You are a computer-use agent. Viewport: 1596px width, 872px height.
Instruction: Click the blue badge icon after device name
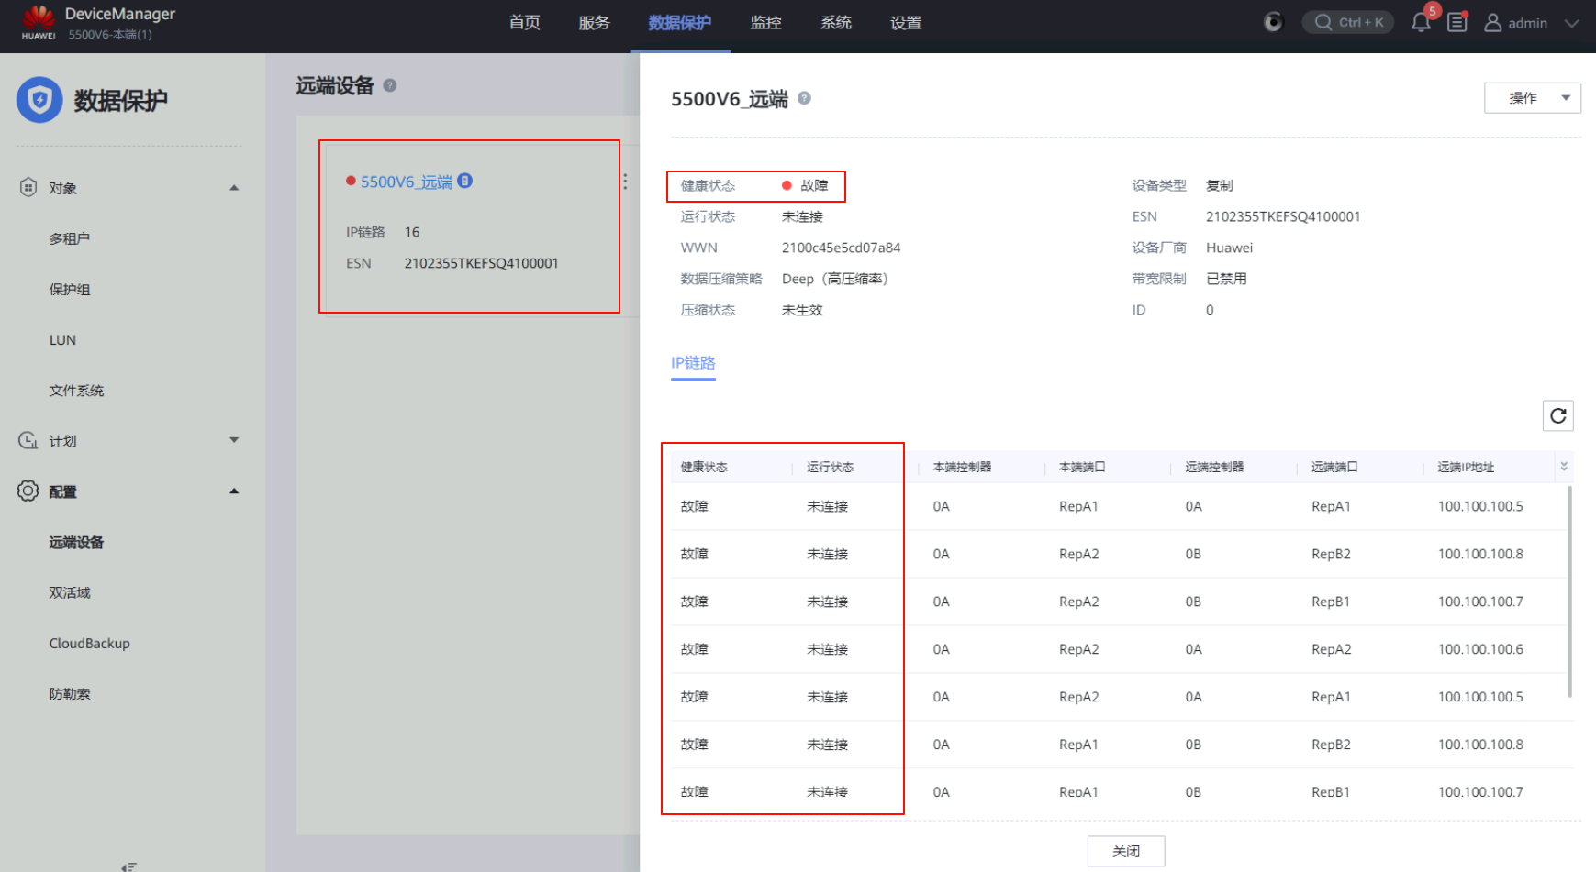pos(465,181)
